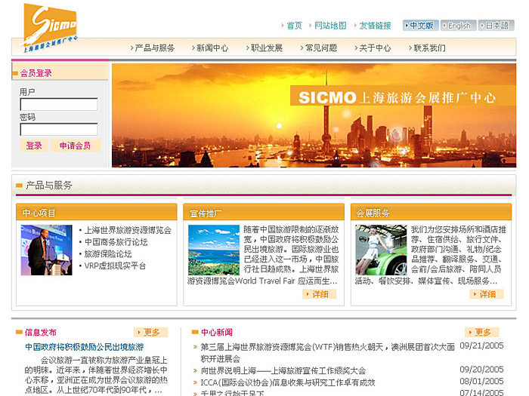
Task: Click the date 09/21/2005
Action: click(x=481, y=345)
